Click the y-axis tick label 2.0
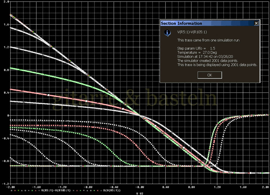Screen dimensions: 270x195 tap(6, 2)
